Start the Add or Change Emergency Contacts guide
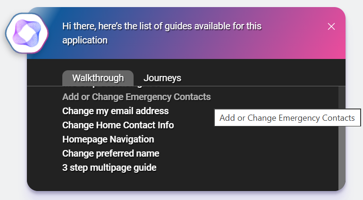Viewport: 363px width, 200px height. [136, 97]
